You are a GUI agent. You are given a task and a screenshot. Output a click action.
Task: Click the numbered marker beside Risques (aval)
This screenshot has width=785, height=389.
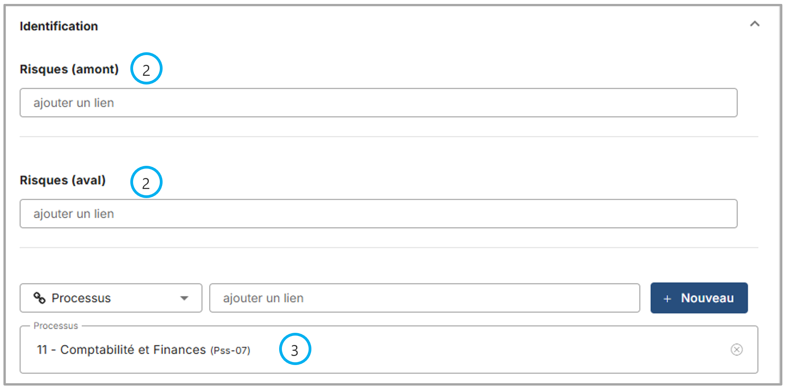[x=146, y=182]
